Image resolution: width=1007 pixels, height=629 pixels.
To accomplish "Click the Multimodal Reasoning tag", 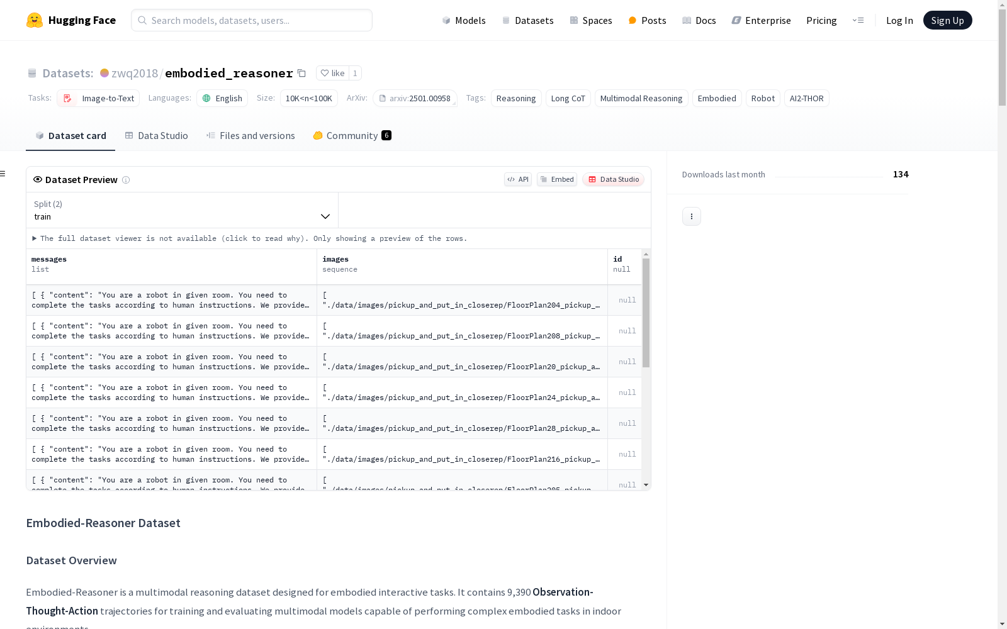I will [x=641, y=98].
